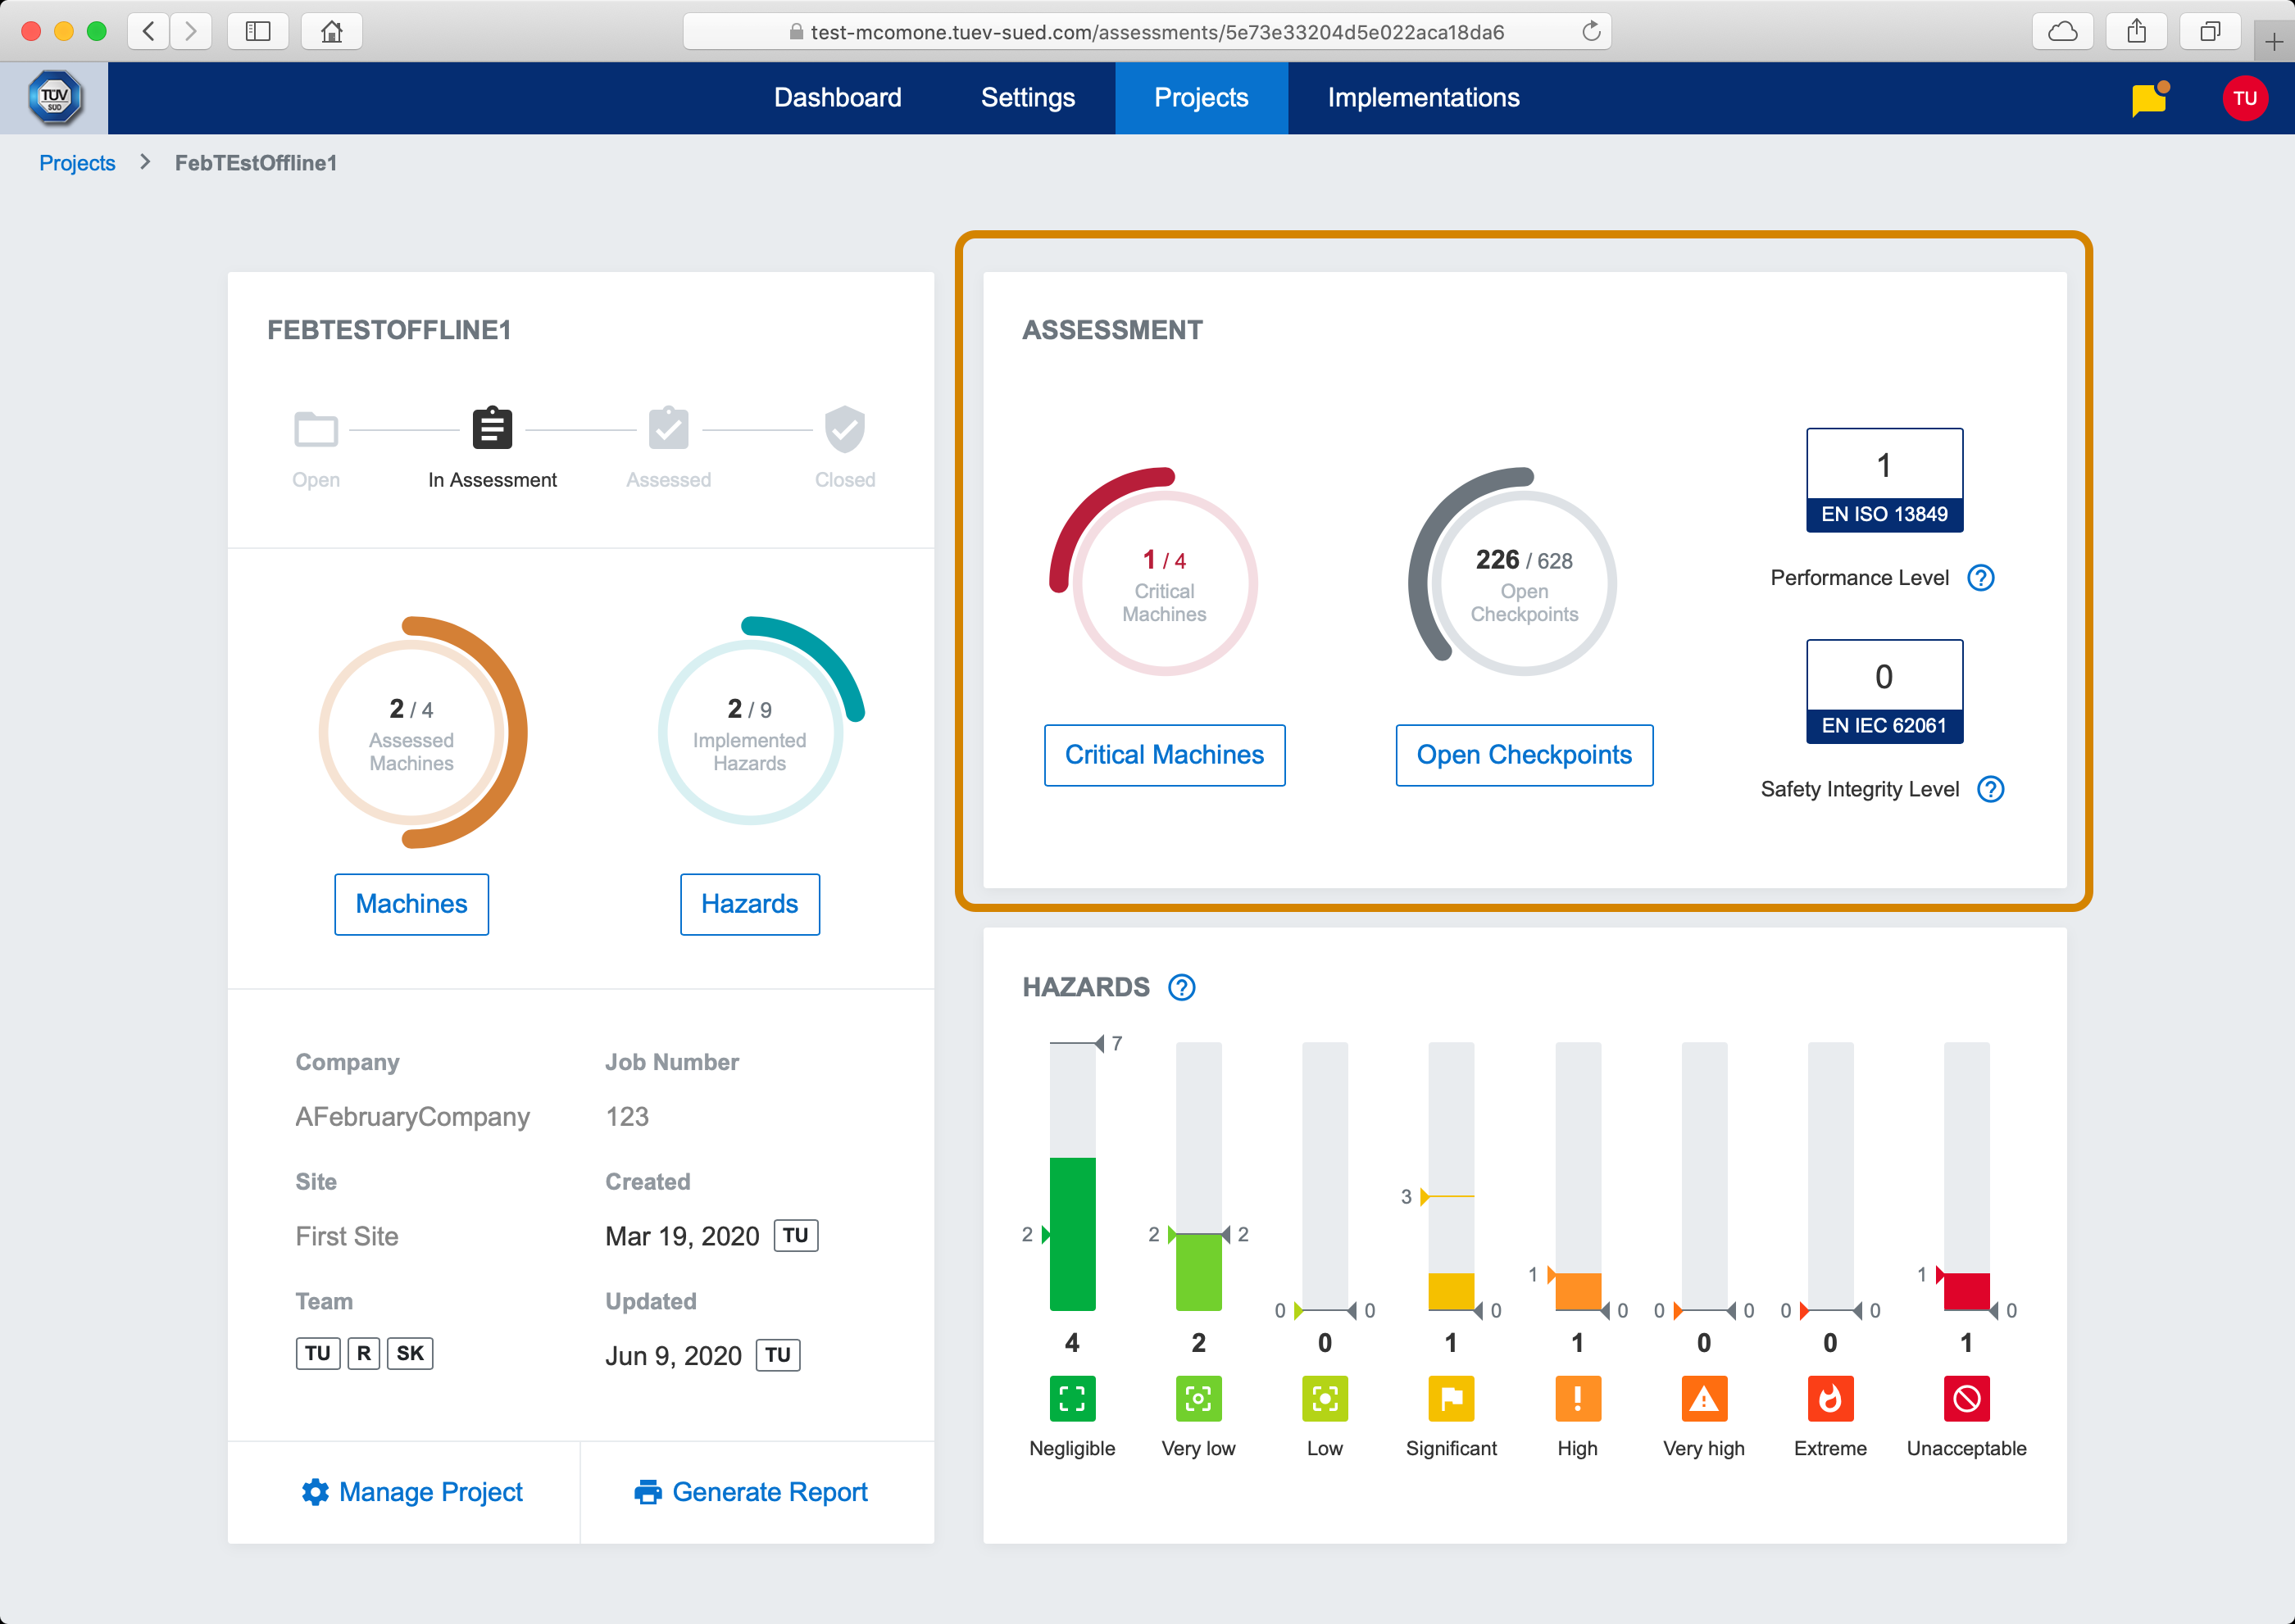Click the Open Checkpoints button

(x=1523, y=755)
